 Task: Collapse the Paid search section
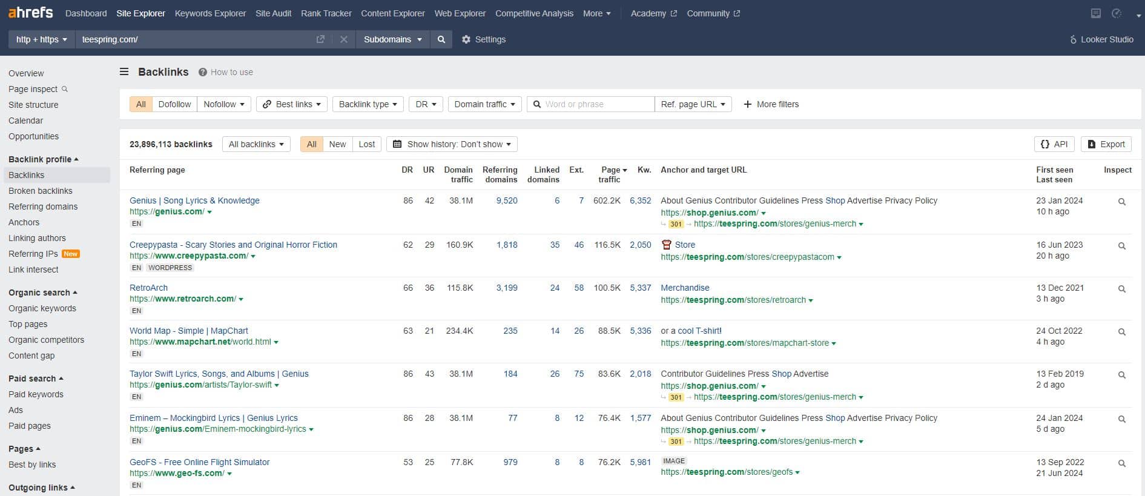click(x=36, y=379)
